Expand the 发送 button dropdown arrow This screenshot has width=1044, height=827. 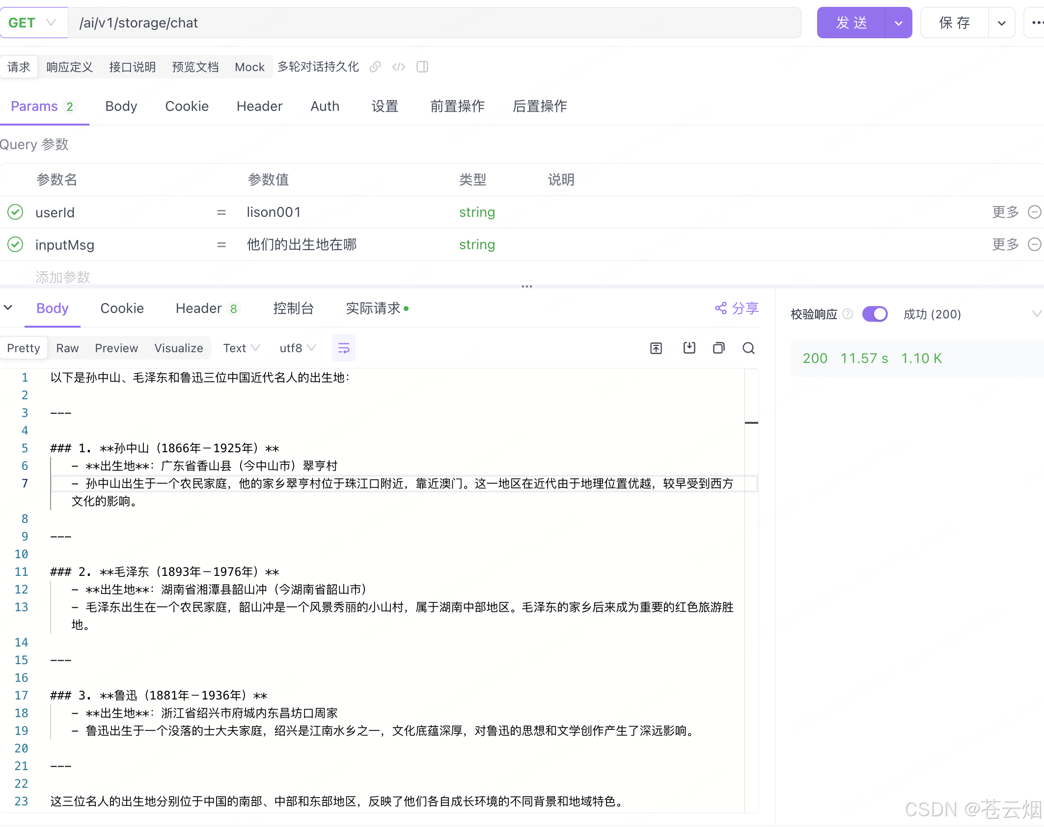(899, 23)
